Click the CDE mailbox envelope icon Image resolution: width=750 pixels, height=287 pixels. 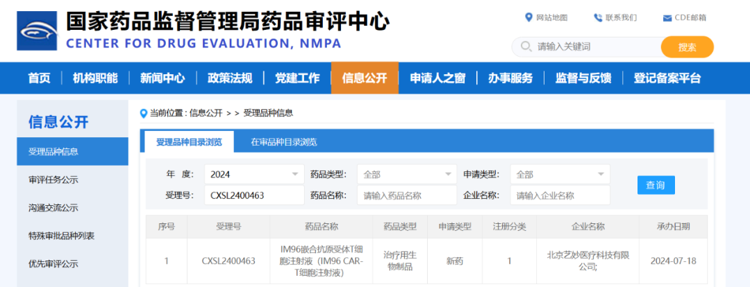coord(667,18)
